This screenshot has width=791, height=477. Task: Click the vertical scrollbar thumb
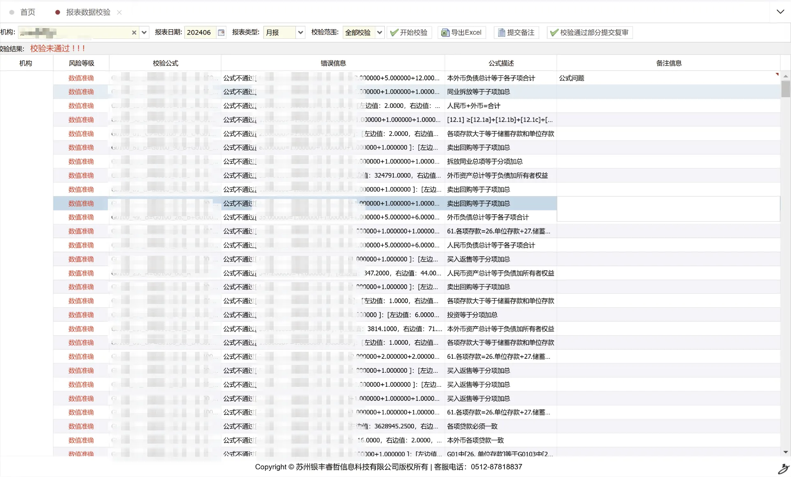tap(786, 89)
